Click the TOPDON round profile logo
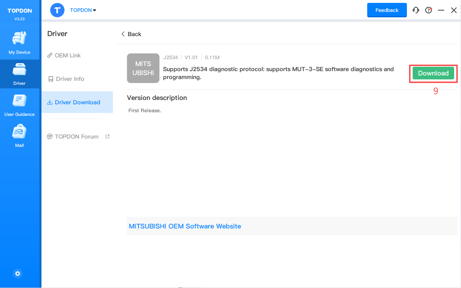461x288 pixels. pyautogui.click(x=57, y=10)
